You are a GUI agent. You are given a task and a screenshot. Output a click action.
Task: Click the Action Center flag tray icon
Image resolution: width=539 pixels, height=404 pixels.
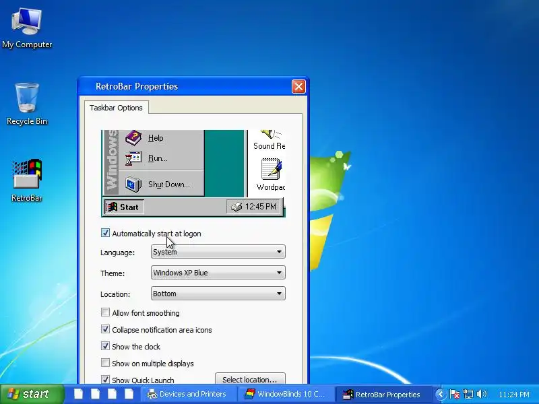(454, 394)
